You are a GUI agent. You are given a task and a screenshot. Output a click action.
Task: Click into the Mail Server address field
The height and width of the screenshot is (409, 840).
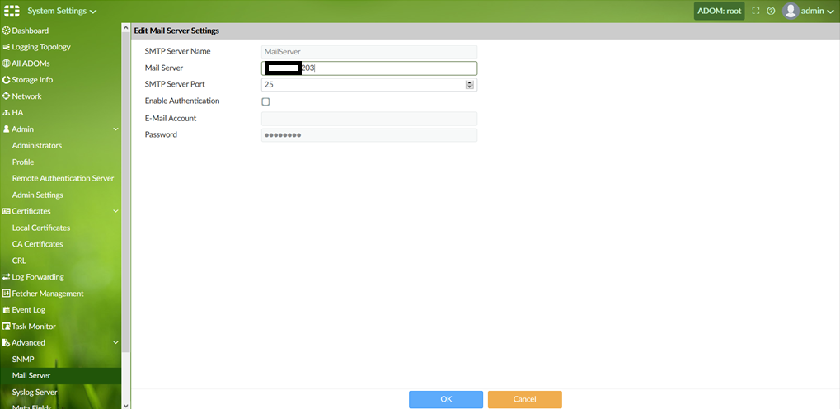387,68
